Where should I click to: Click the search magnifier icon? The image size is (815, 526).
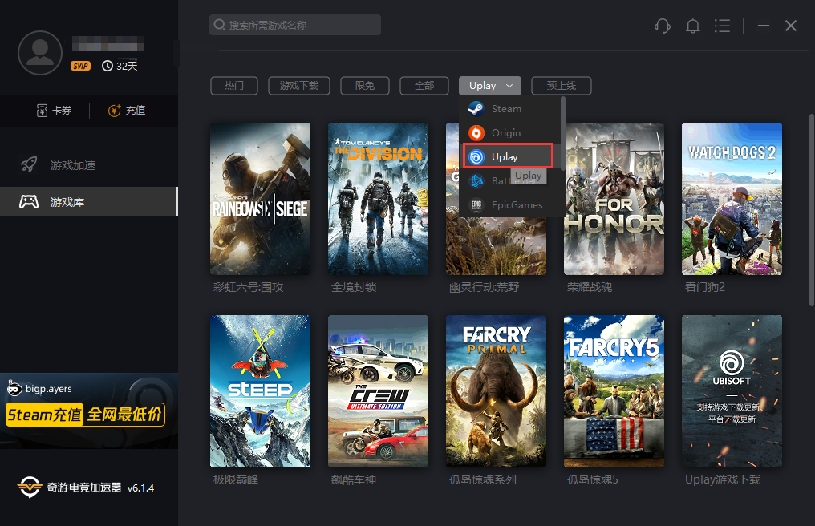click(219, 25)
